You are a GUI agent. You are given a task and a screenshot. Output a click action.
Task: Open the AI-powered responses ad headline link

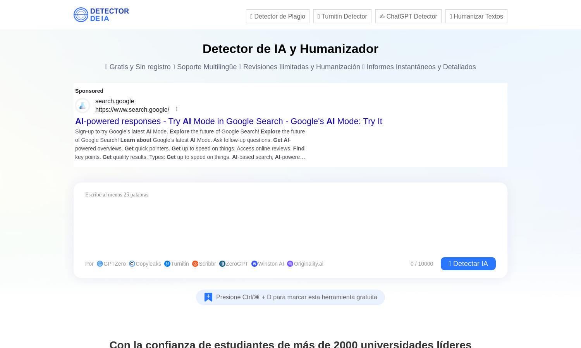229,121
